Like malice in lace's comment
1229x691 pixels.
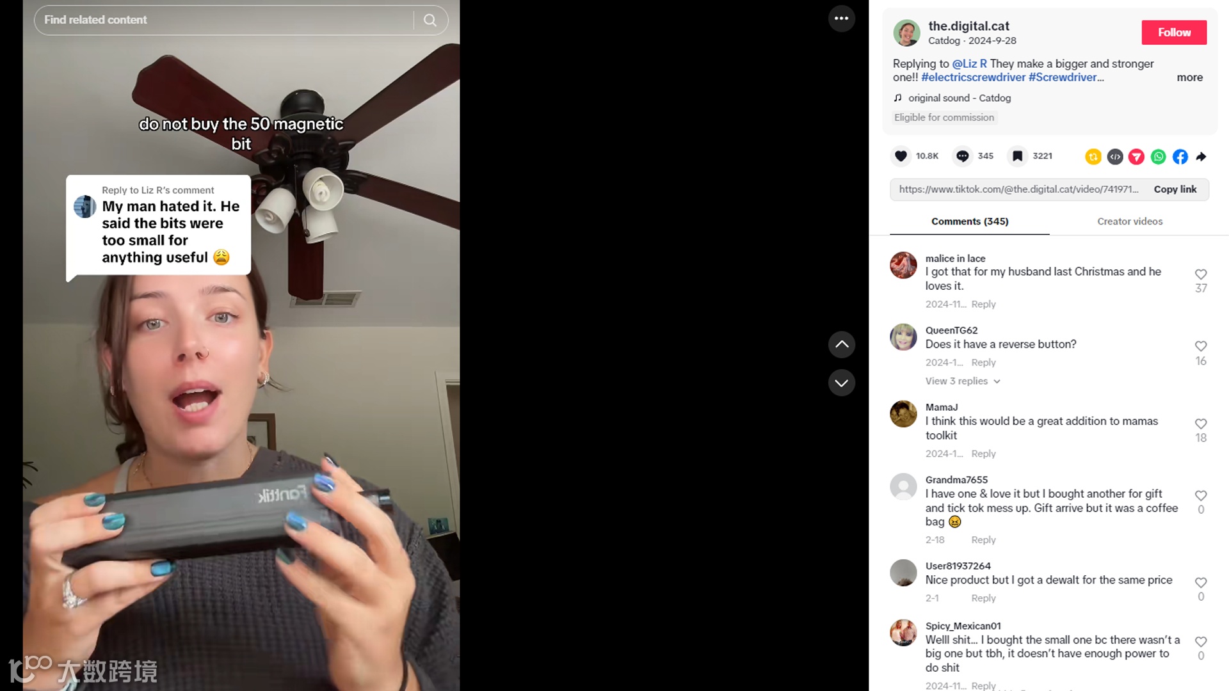point(1201,274)
